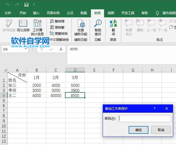Select the 审阅 ribbon tab

click(97, 13)
